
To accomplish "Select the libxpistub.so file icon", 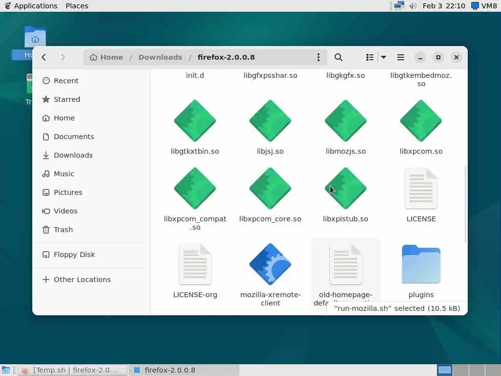I will [345, 188].
